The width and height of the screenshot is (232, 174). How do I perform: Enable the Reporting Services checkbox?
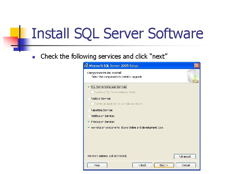coord(89,110)
